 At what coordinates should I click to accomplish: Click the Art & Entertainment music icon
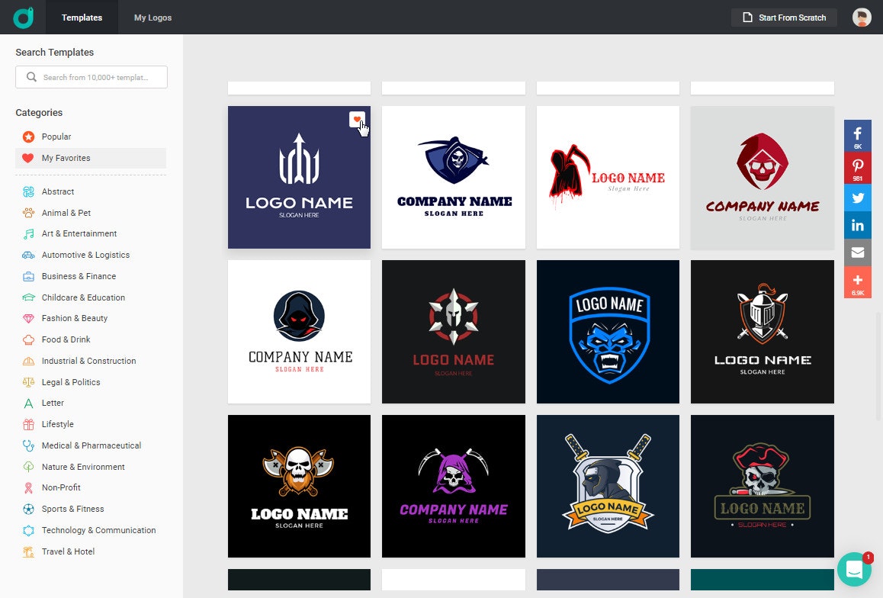coord(28,233)
